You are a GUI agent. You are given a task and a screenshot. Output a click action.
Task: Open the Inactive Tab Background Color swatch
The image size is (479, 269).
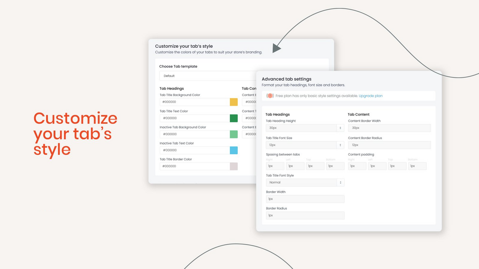pos(234,134)
